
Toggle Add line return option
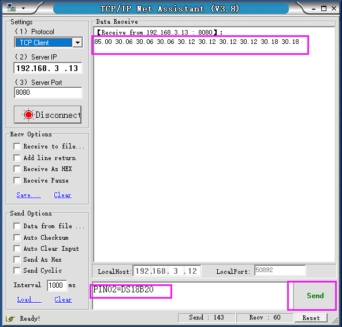[17, 158]
